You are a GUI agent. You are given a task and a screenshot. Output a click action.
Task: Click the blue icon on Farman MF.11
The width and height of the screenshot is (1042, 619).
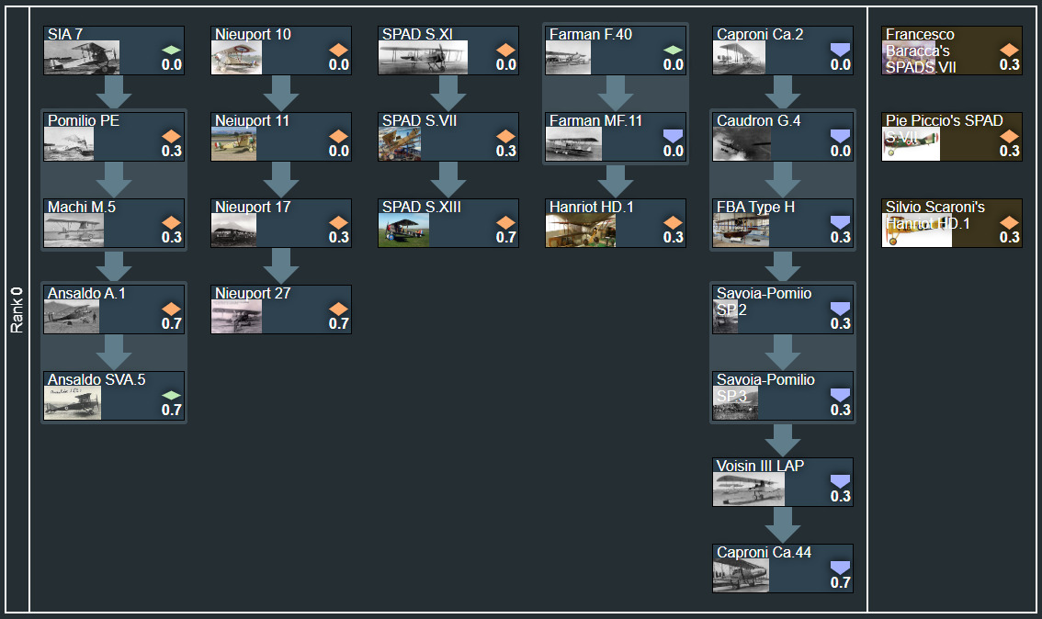coord(673,135)
